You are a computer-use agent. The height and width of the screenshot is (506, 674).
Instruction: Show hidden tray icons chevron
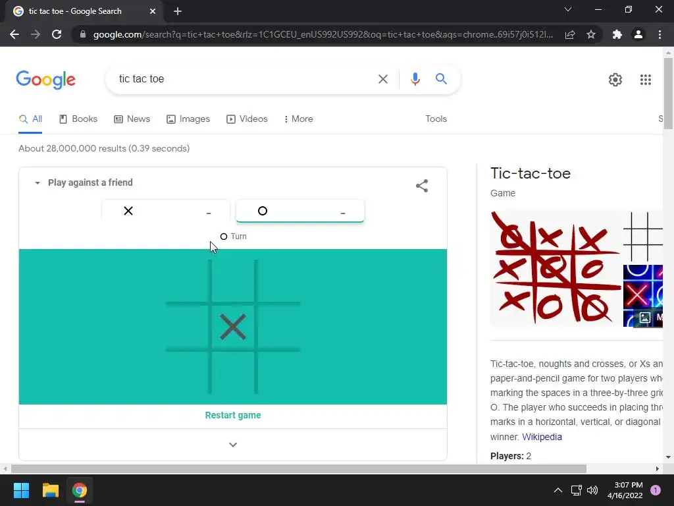(558, 490)
